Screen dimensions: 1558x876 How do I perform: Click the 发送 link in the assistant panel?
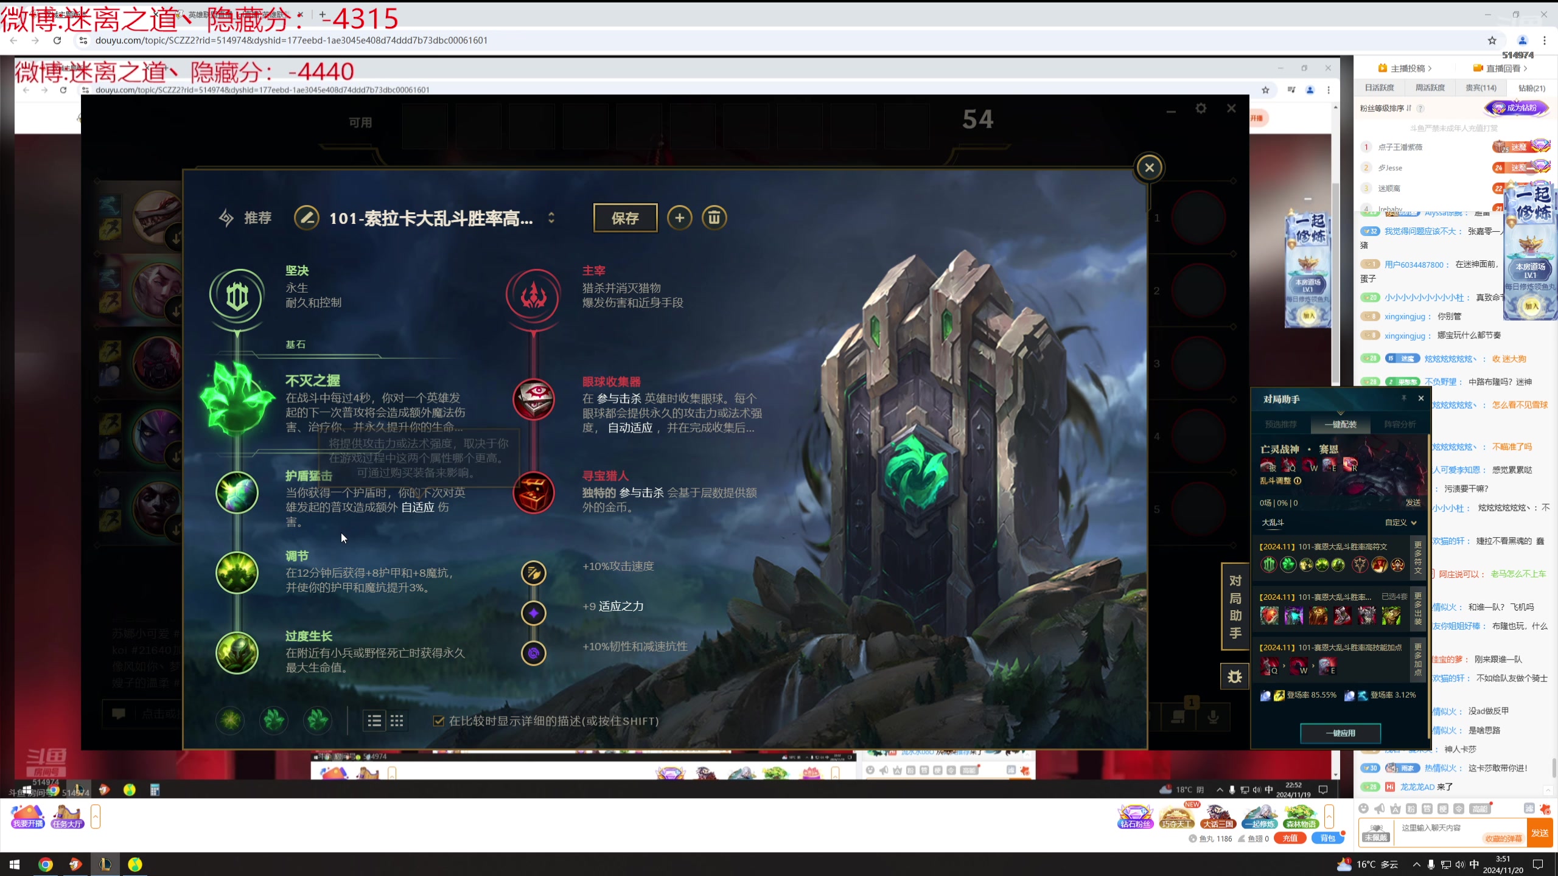pyautogui.click(x=1413, y=502)
